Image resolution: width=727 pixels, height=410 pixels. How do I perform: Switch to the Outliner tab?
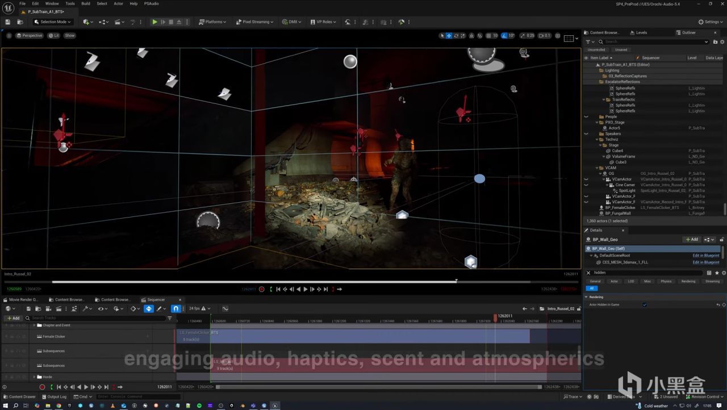pyautogui.click(x=688, y=32)
